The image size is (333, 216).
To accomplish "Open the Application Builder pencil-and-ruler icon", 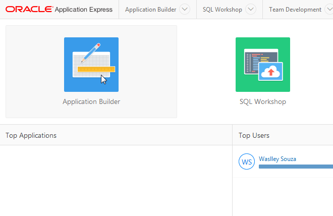I will pyautogui.click(x=91, y=64).
